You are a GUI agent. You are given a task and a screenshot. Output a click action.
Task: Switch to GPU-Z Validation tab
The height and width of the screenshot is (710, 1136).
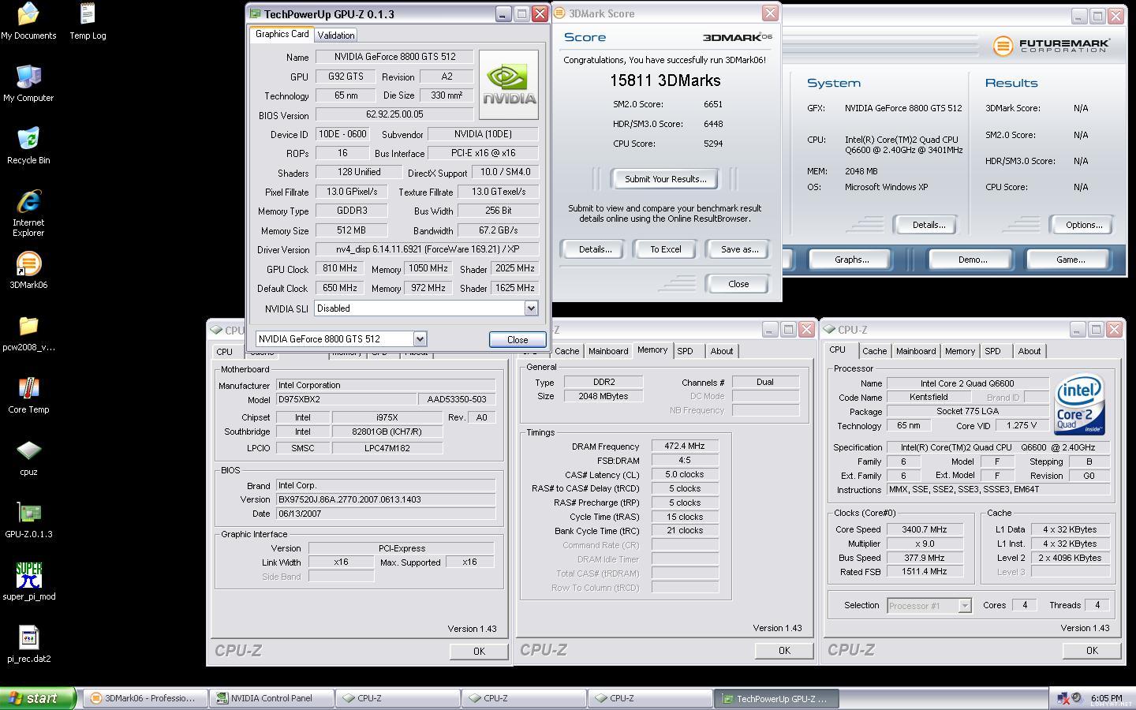pos(336,35)
